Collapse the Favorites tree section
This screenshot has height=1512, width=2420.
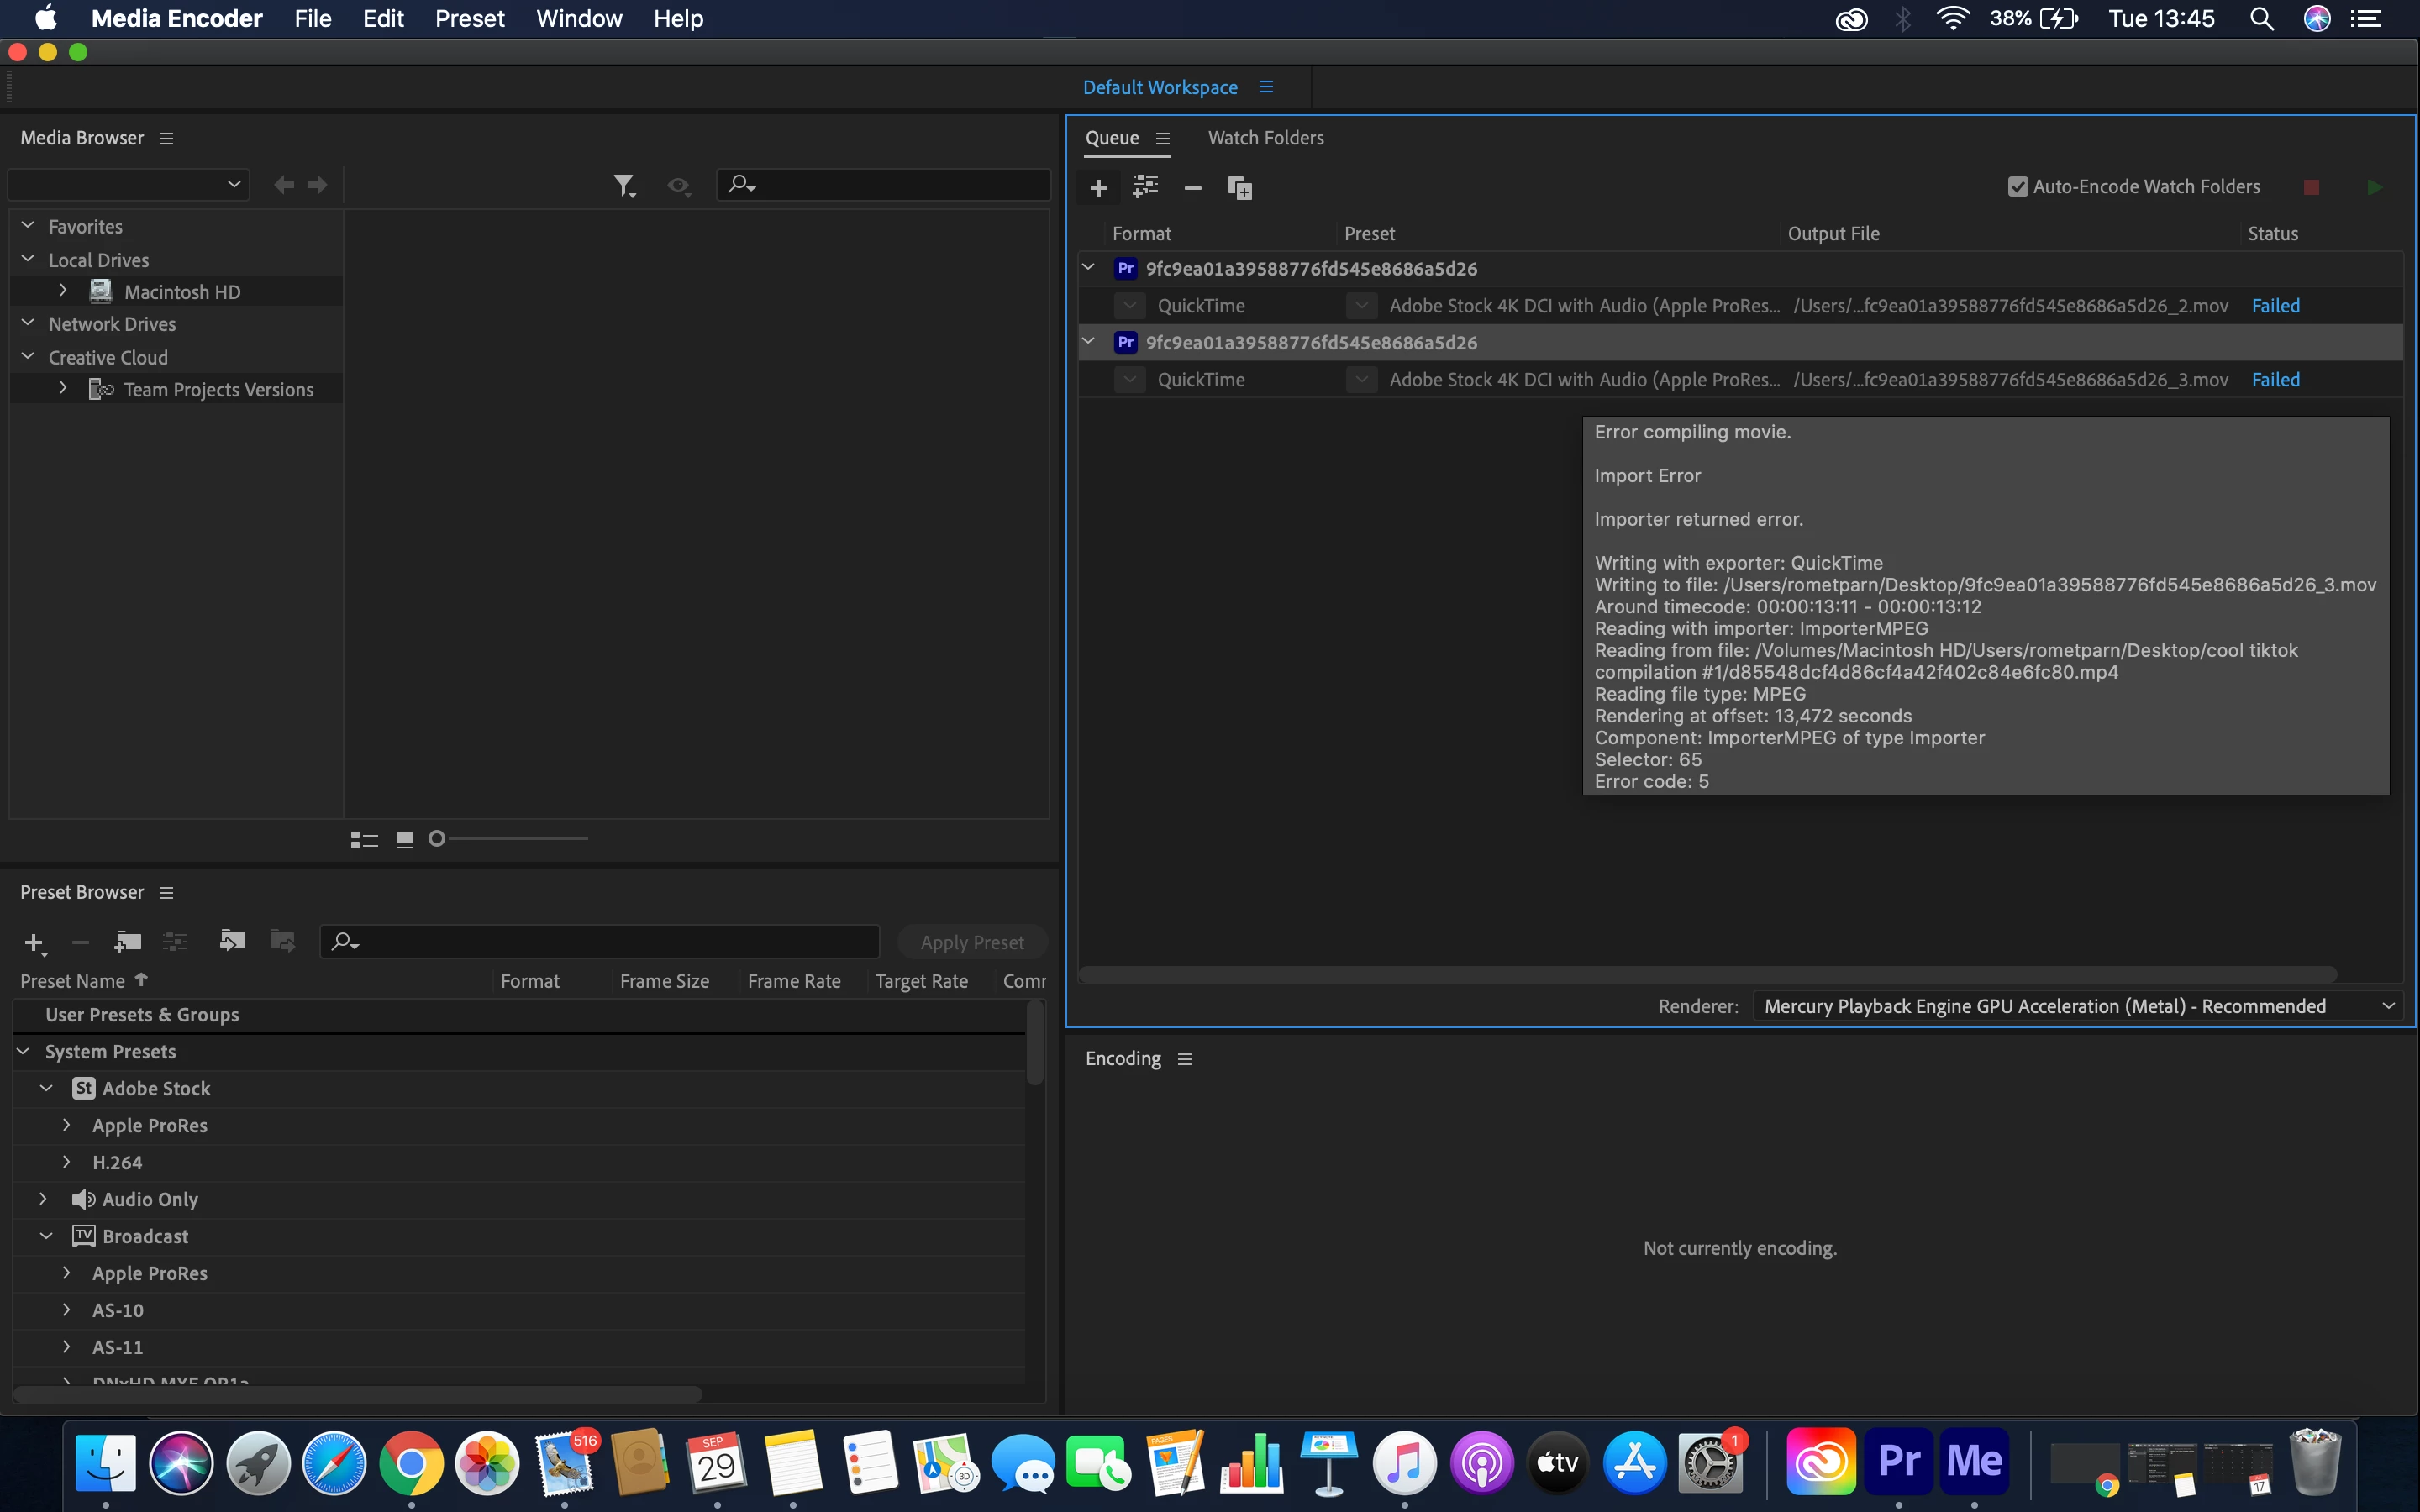[28, 226]
